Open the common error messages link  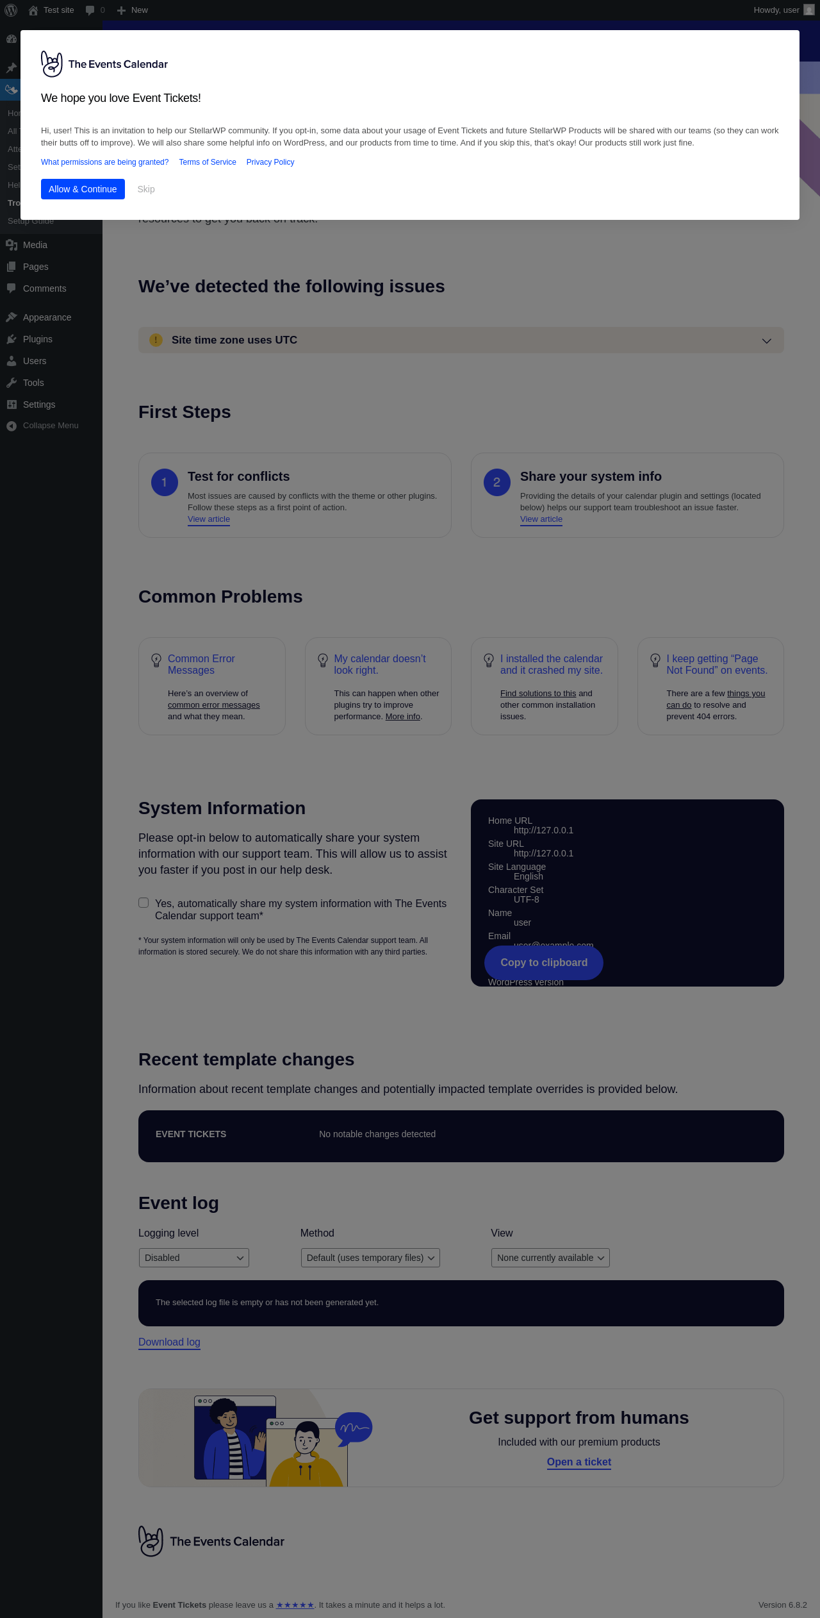point(214,705)
